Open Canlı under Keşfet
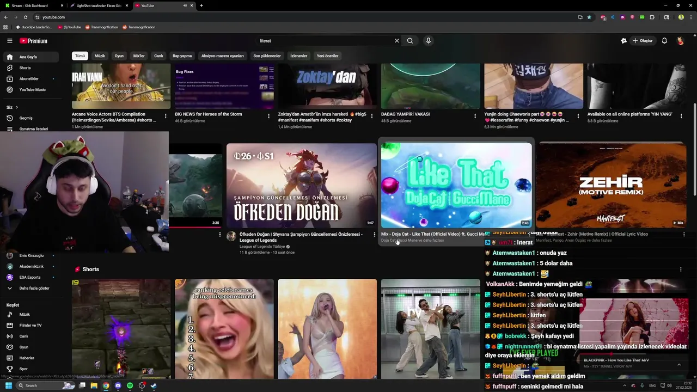Viewport: 697px width, 392px height. click(x=30, y=336)
